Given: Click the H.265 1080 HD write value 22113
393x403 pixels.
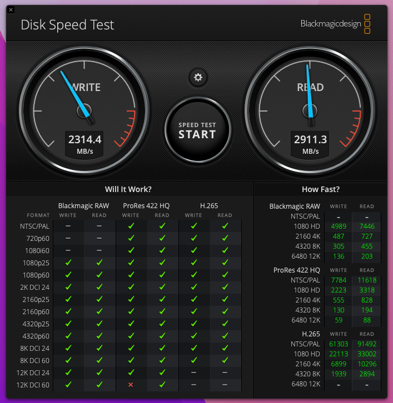Looking at the screenshot, I should 339,354.
